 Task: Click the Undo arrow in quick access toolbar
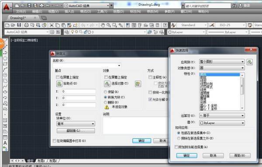[x=48, y=6]
